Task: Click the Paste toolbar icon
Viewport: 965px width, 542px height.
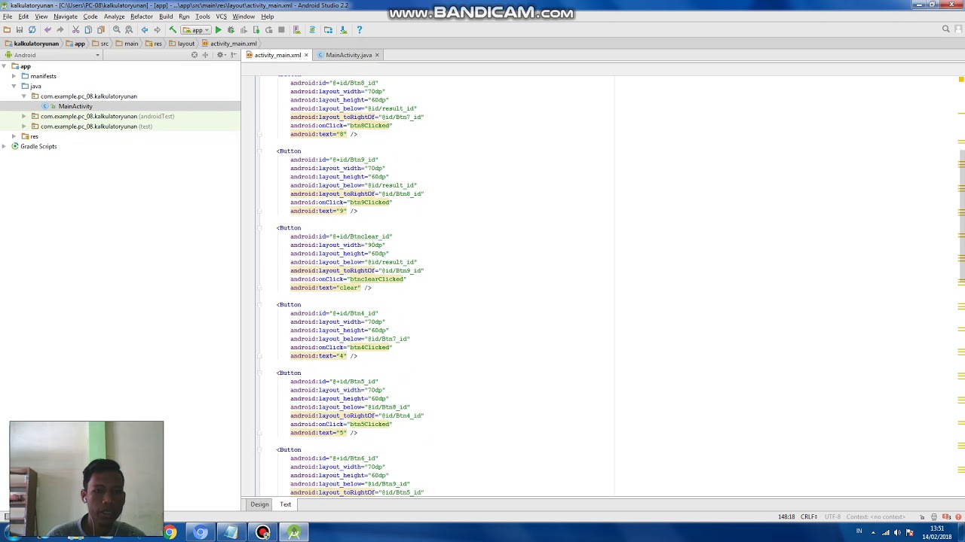Action: coord(100,30)
